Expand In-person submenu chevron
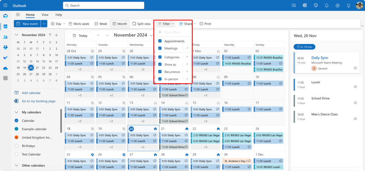This screenshot has width=365, height=171. point(187,79)
